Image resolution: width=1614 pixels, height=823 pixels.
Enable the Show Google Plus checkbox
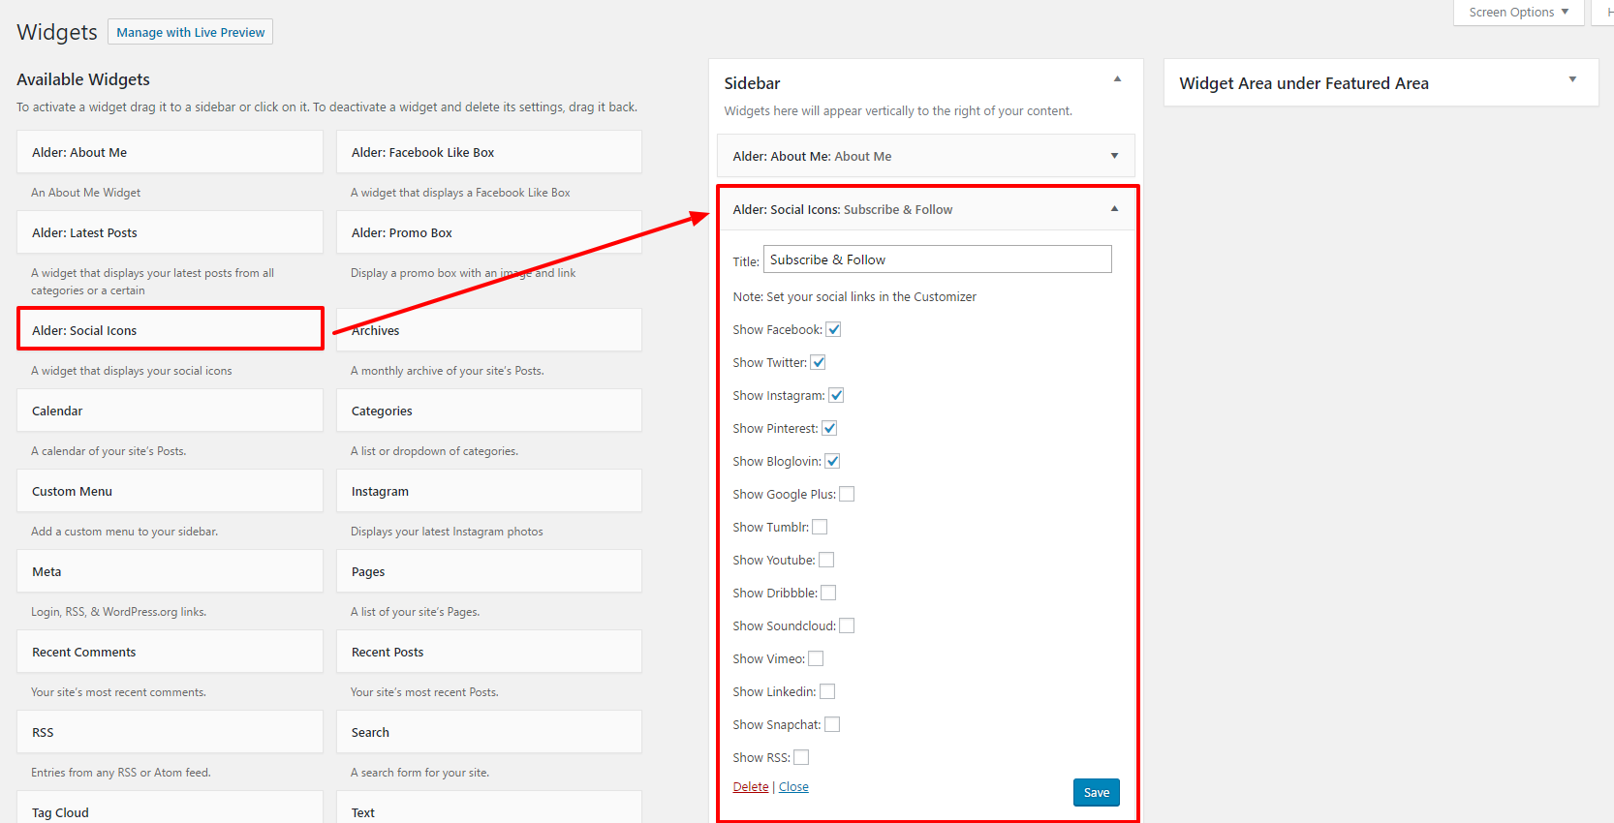pos(847,494)
